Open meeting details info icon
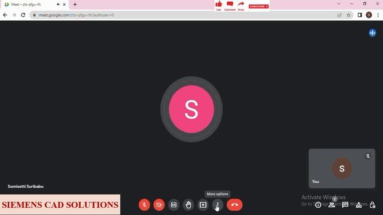Viewport: 383px width, 215px height. coord(318,205)
